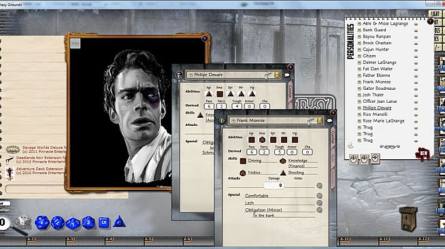Click the third add button below the Personalities list
The image size is (445, 249).
point(375,159)
